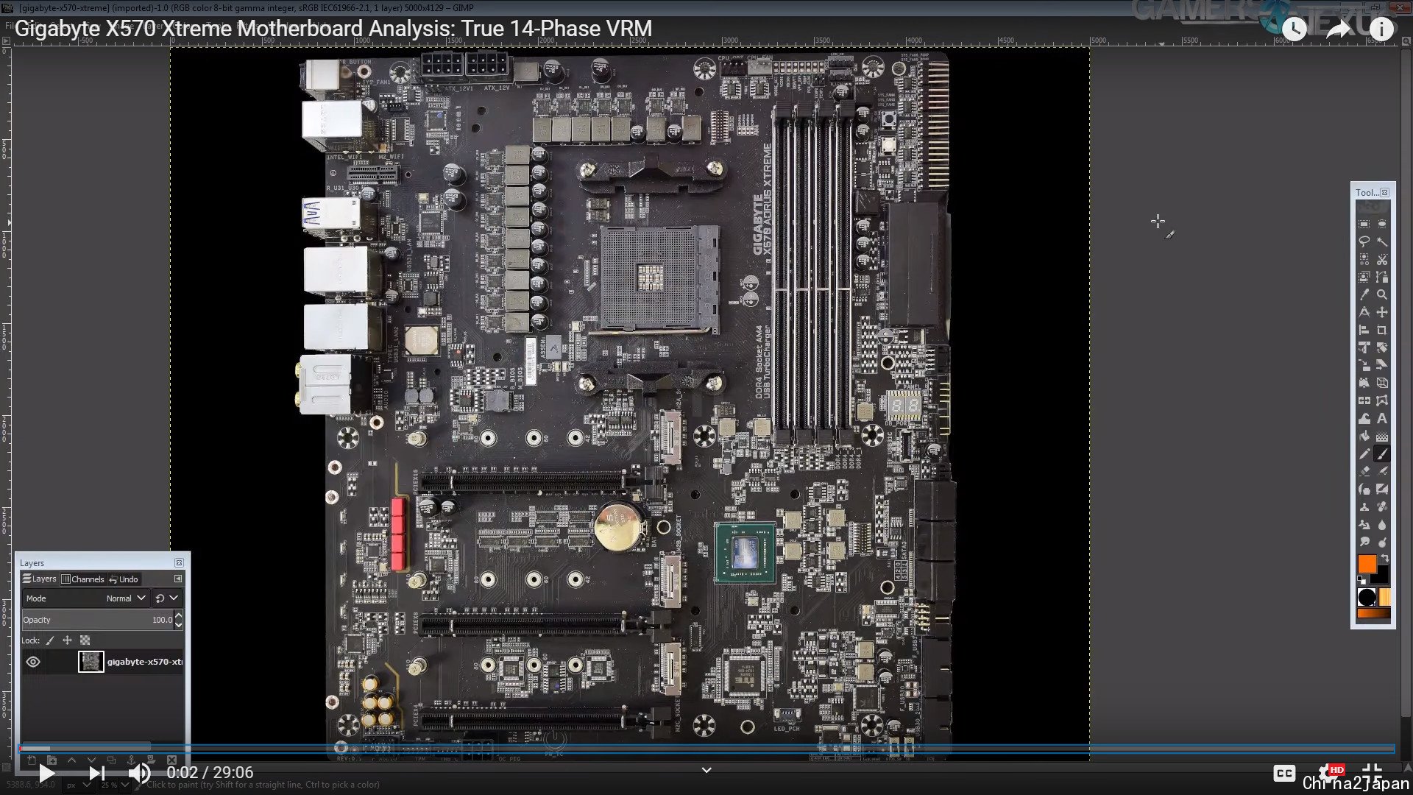Screen dimensions: 1413x795
Task: Select the Text tool
Action: click(1382, 418)
